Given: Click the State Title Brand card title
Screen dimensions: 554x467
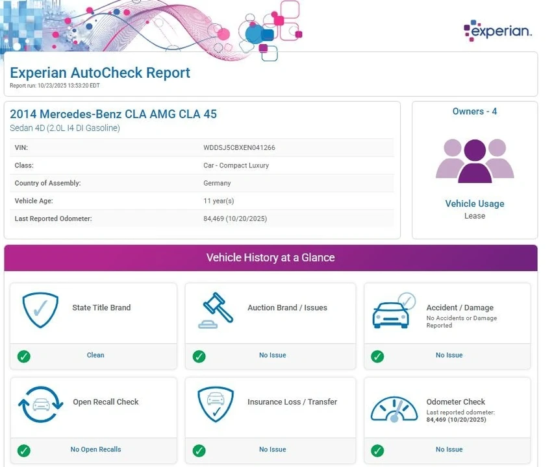Looking at the screenshot, I should tap(101, 307).
